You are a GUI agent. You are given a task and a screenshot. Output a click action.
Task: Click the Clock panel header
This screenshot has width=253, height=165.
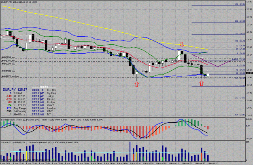click(44, 87)
